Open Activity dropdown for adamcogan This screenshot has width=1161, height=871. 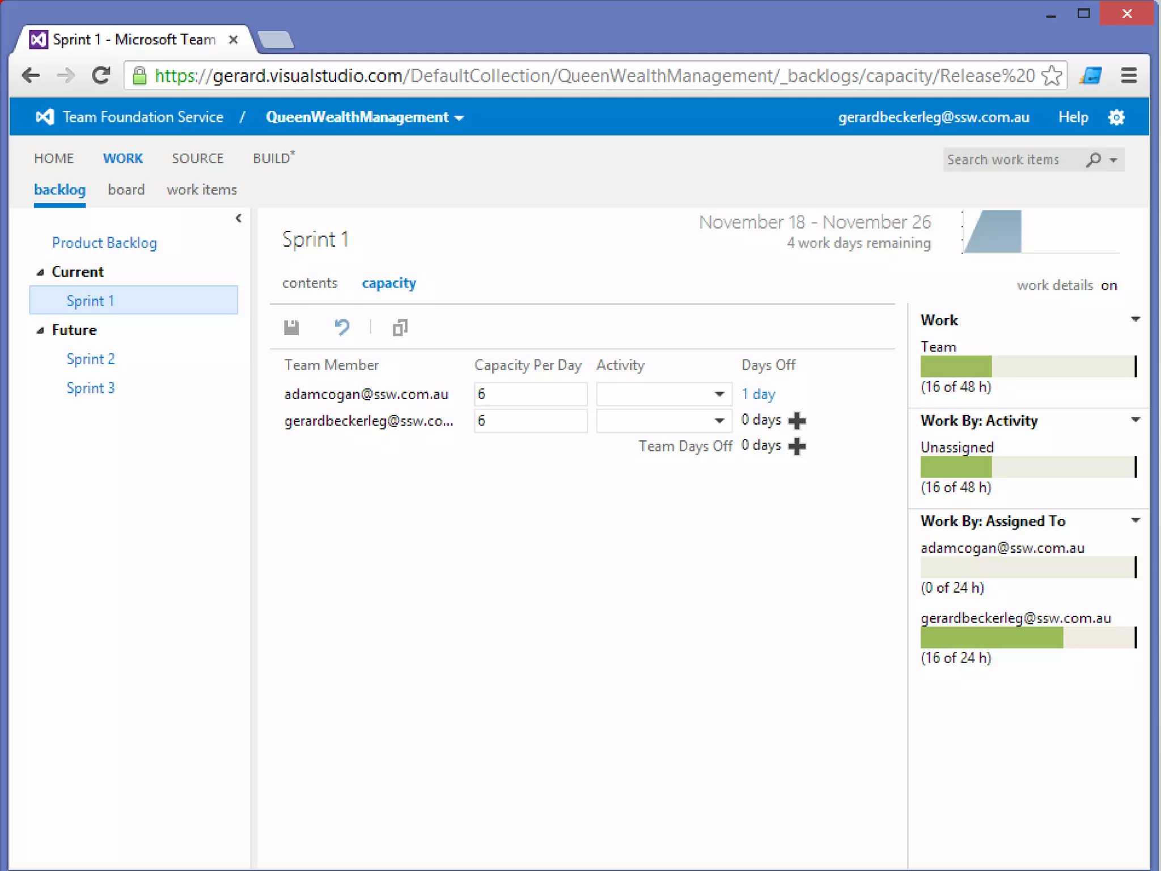(719, 394)
